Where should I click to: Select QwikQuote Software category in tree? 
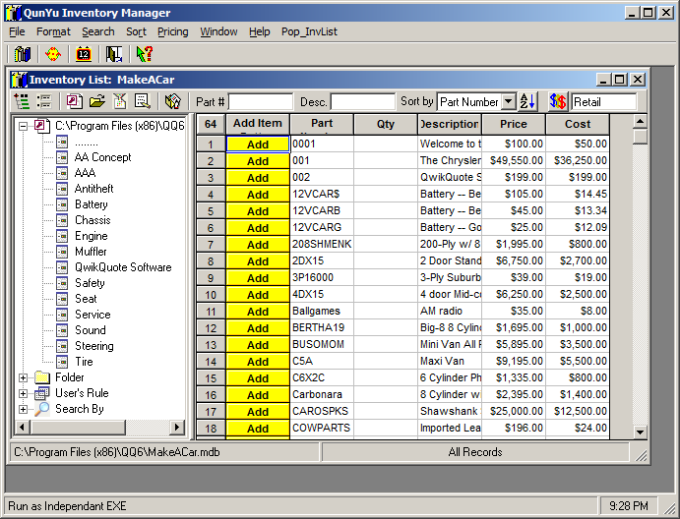pyautogui.click(x=122, y=267)
